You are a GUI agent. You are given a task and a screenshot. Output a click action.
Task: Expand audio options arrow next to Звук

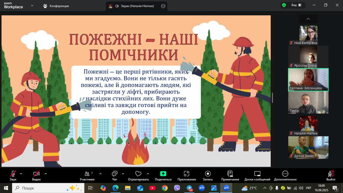pyautogui.click(x=21, y=173)
